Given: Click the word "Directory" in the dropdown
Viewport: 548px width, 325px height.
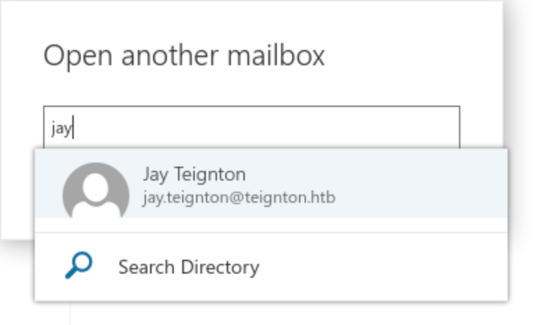Looking at the screenshot, I should point(220,267).
